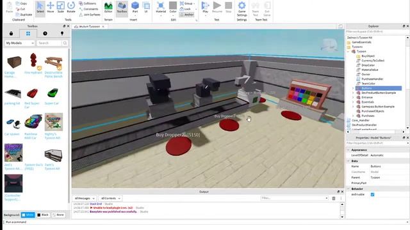The height and width of the screenshot is (230, 410).
Task: Click the Toolbox search field
Action: pyautogui.click(x=50, y=43)
